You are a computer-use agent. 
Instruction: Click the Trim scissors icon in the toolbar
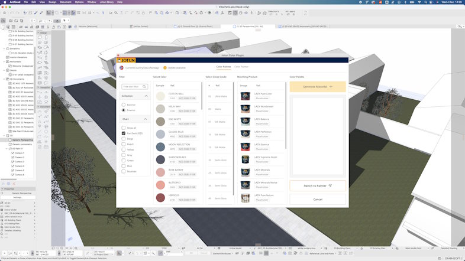(111, 13)
